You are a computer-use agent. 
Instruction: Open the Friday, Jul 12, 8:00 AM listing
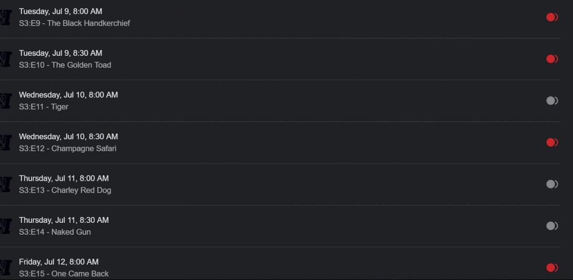59,262
